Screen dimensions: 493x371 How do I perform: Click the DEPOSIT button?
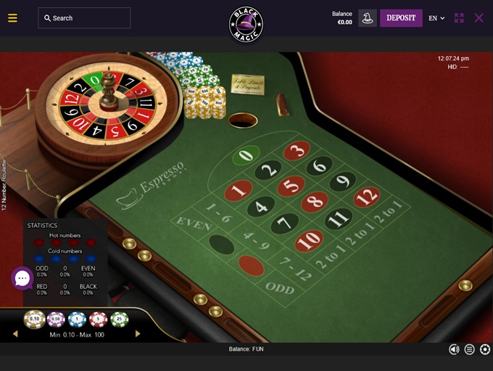401,18
